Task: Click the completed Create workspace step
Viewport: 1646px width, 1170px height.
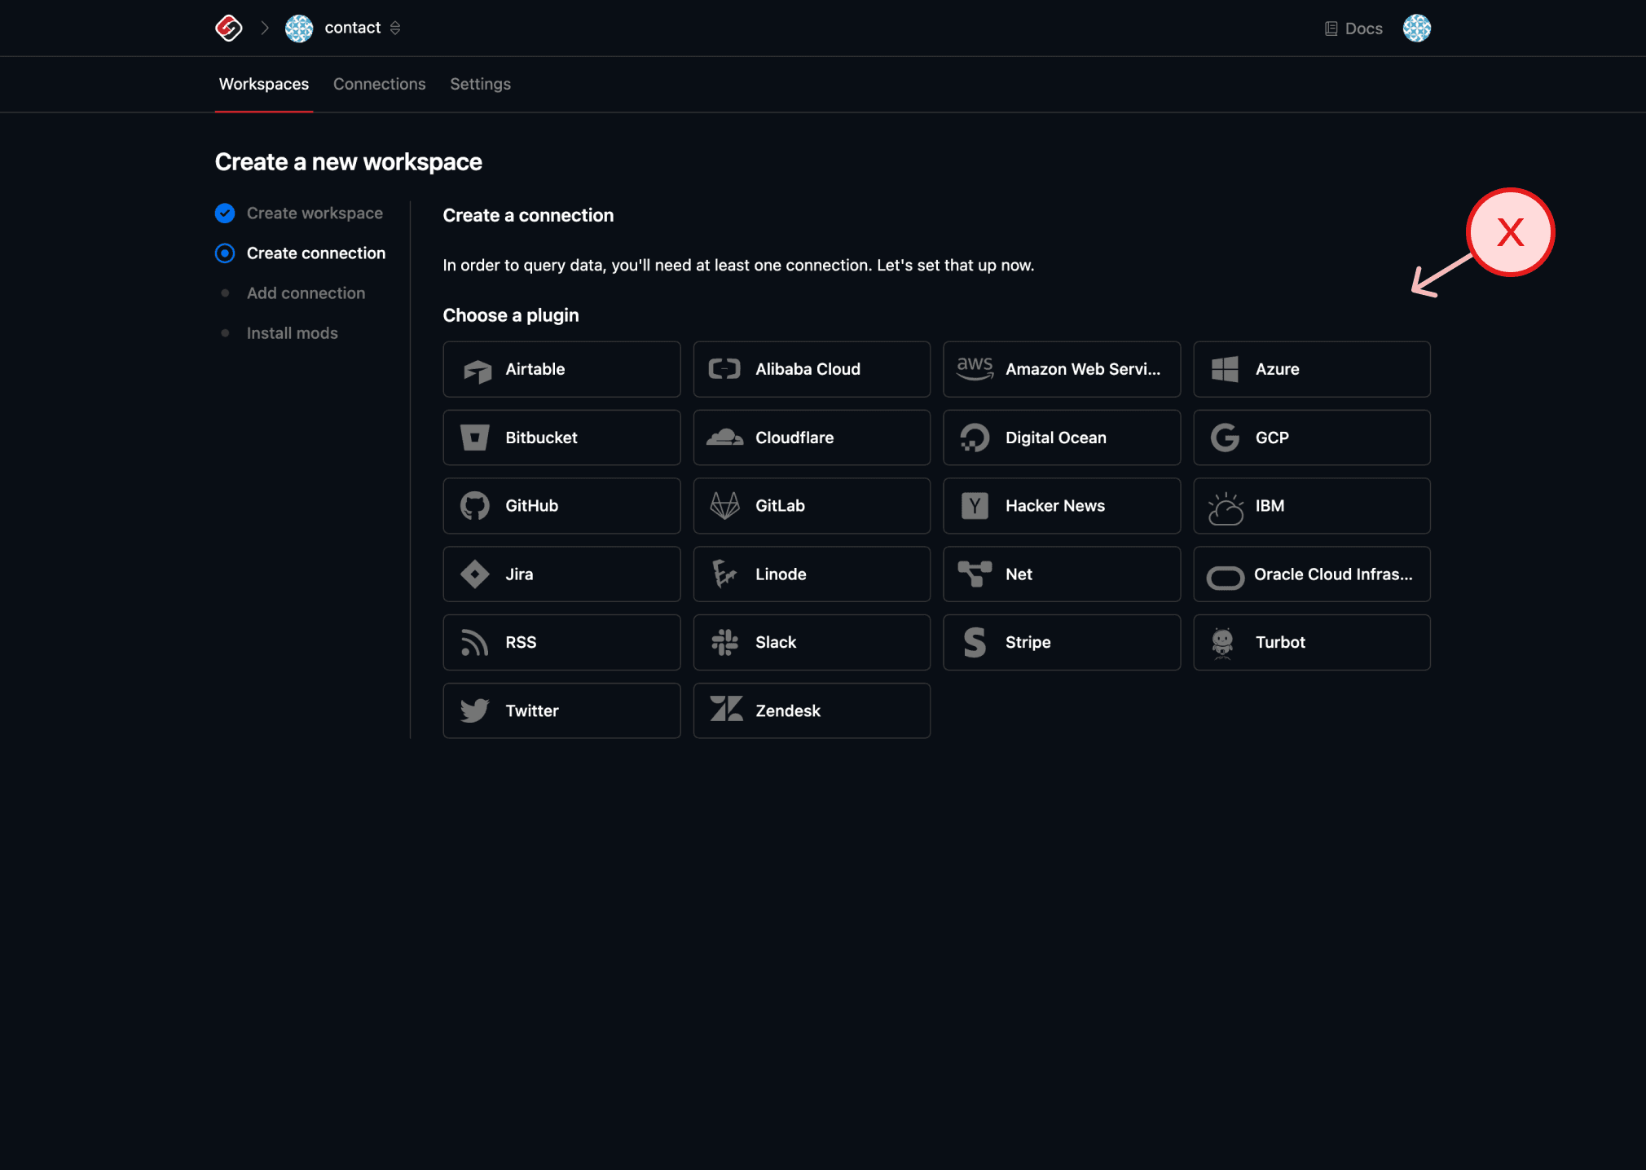Action: pos(314,213)
